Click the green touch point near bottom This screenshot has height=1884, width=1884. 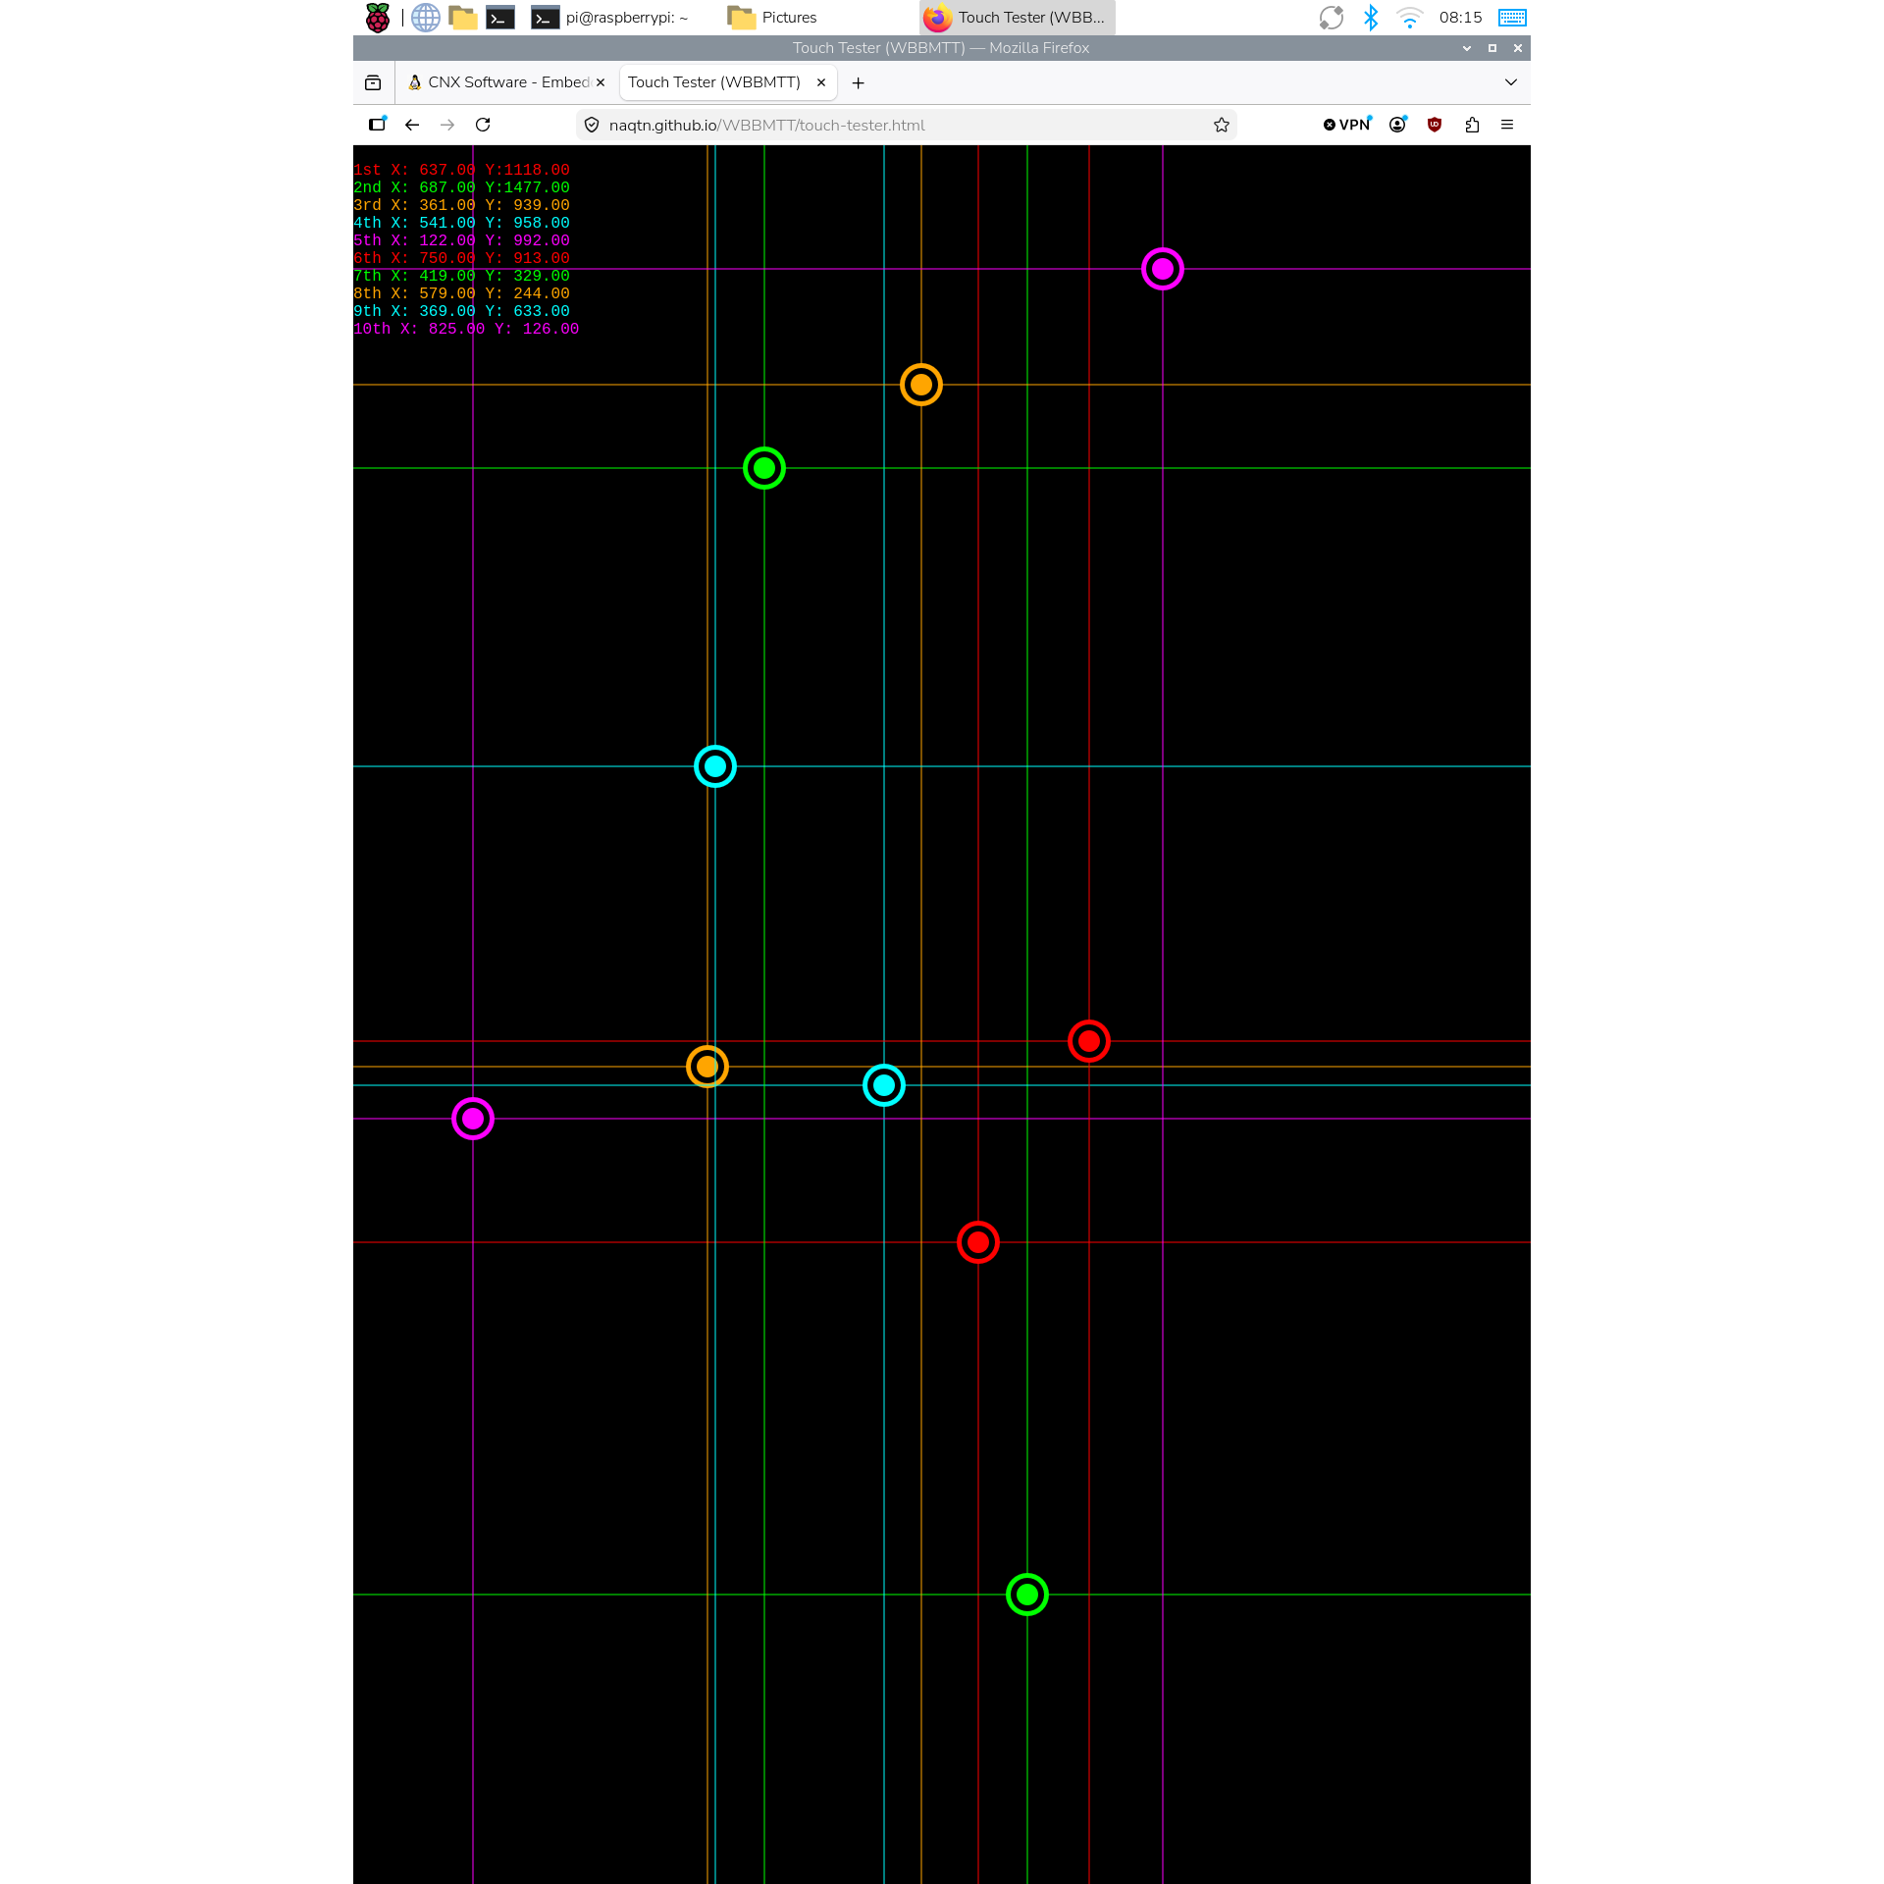tap(1027, 1595)
